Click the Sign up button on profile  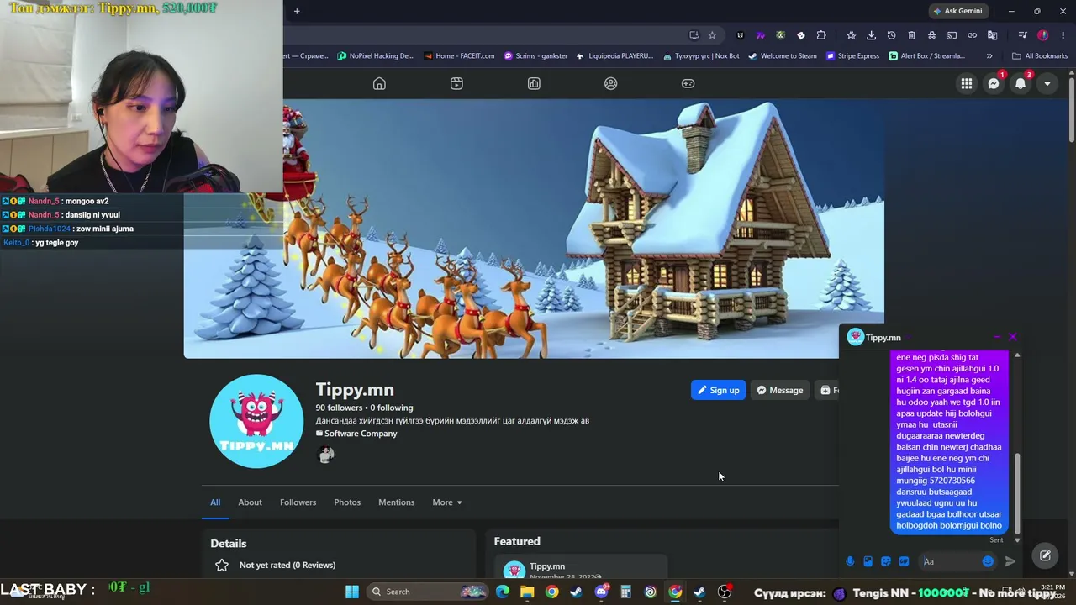(718, 390)
